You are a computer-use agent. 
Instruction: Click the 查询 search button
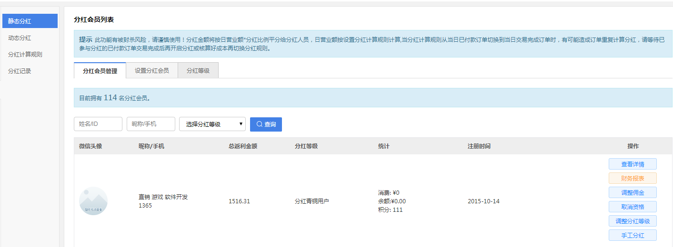tap(266, 124)
